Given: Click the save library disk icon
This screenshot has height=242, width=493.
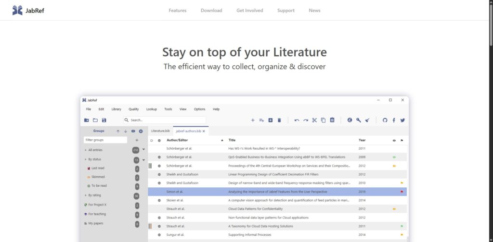Looking at the screenshot, I should pos(104,120).
